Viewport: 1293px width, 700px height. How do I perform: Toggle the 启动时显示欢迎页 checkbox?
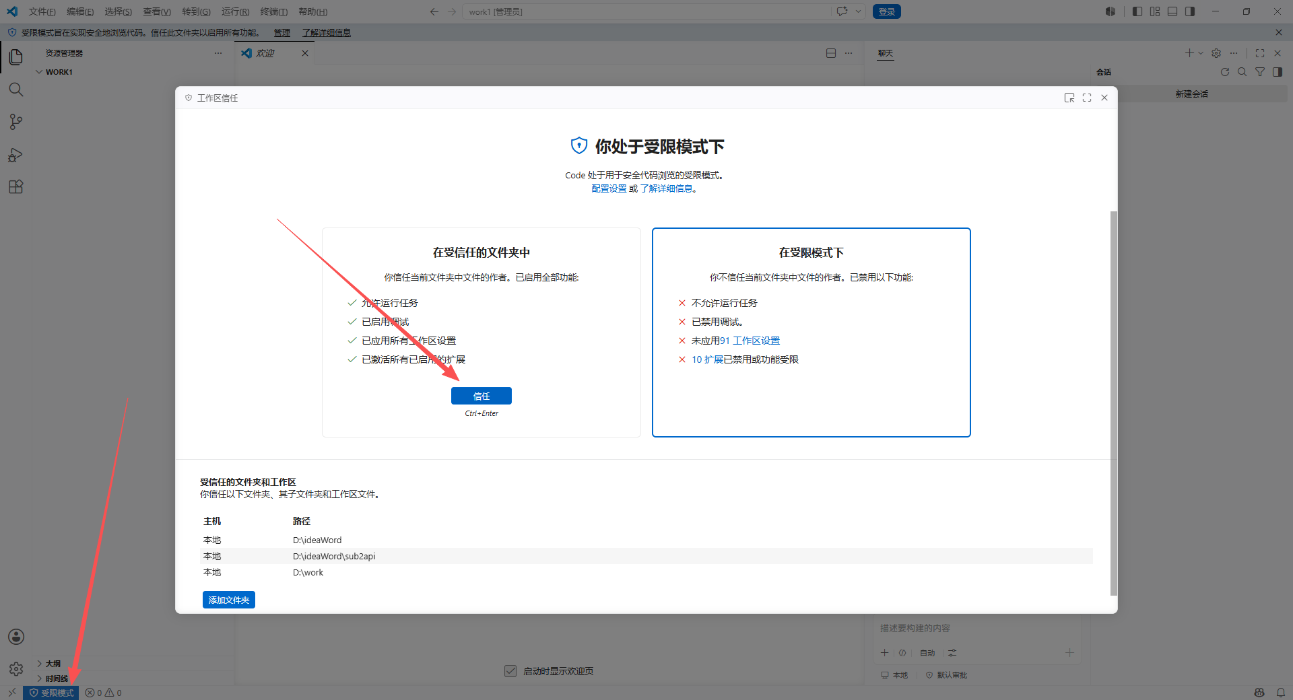510,671
